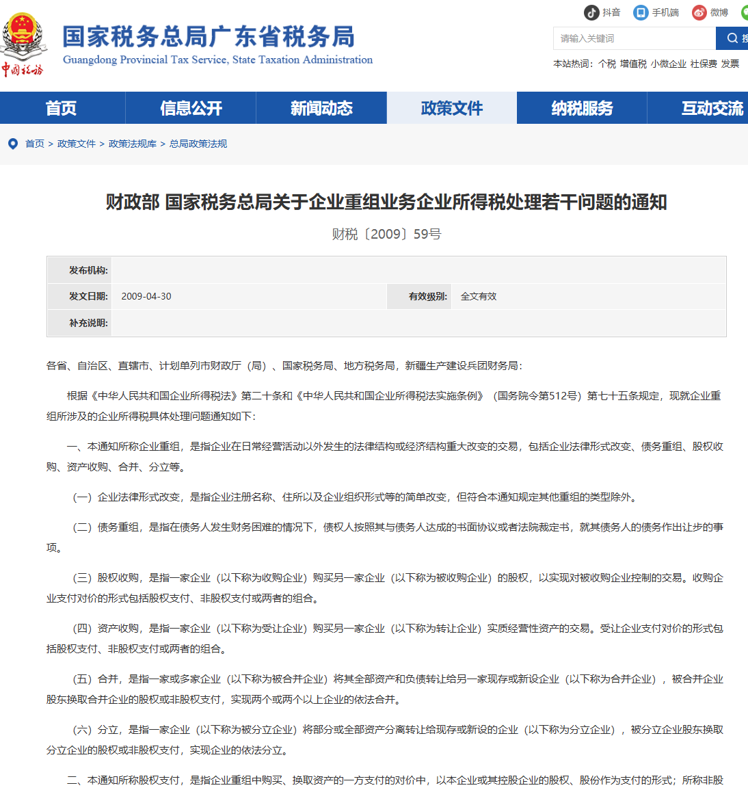Open 政策法规库 in the breadcrumb
The image size is (748, 790).
point(133,144)
